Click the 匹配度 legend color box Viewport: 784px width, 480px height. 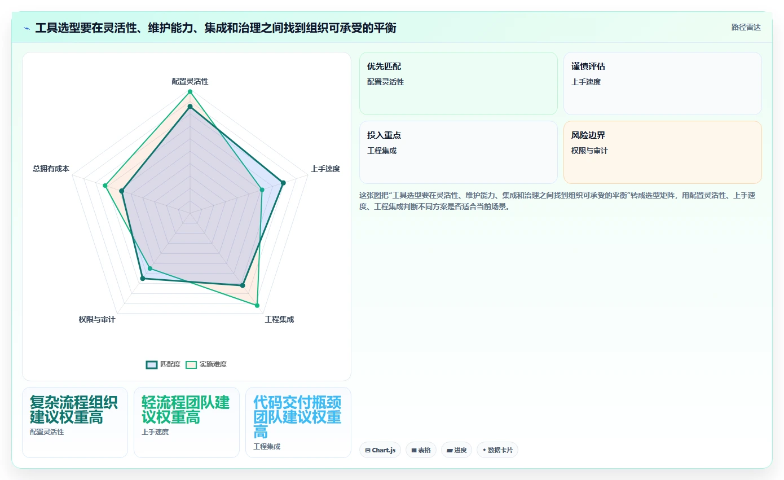tap(152, 364)
